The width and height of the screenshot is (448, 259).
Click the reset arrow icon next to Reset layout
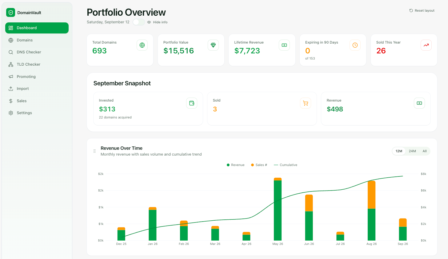[411, 10]
